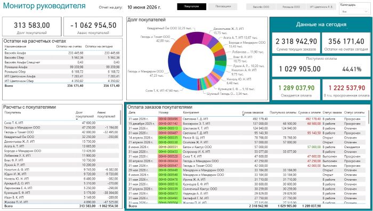Viewport: 373px width, 211px height.
Task: Select Лобанова У. Х. ИП customer row
Action: pyautogui.click(x=61, y=156)
